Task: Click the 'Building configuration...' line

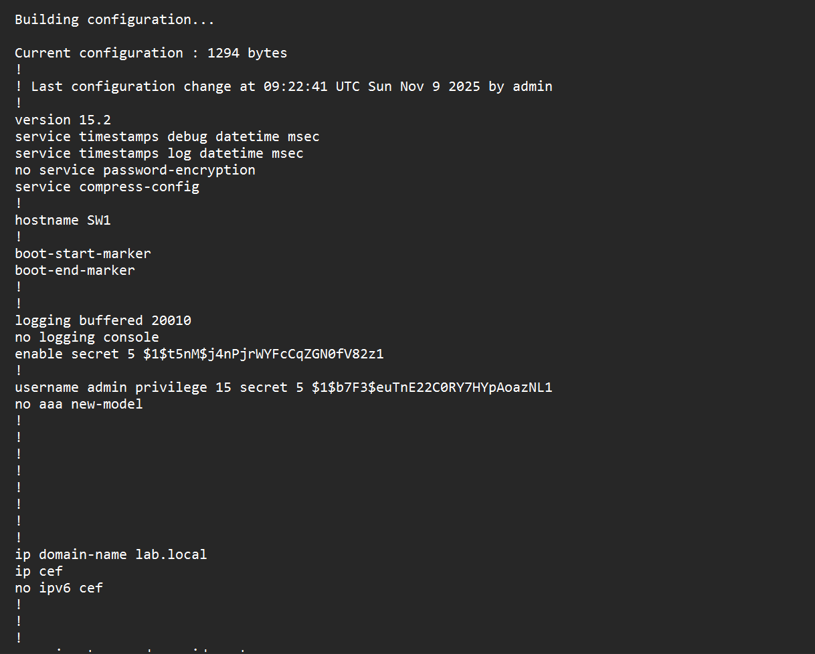Action: pos(114,19)
